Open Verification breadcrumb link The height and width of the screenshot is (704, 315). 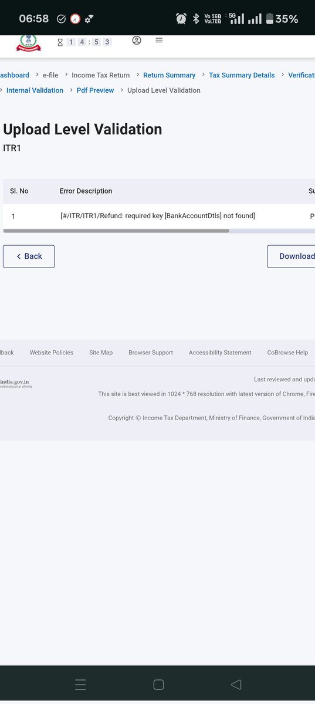pyautogui.click(x=302, y=75)
